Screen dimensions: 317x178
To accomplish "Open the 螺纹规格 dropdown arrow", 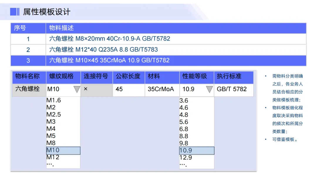I will tap(77, 89).
